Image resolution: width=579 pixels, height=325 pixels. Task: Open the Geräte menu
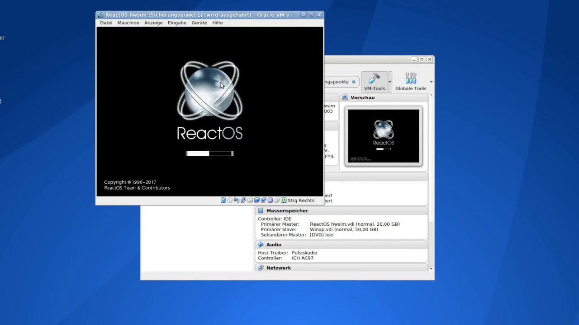[199, 23]
